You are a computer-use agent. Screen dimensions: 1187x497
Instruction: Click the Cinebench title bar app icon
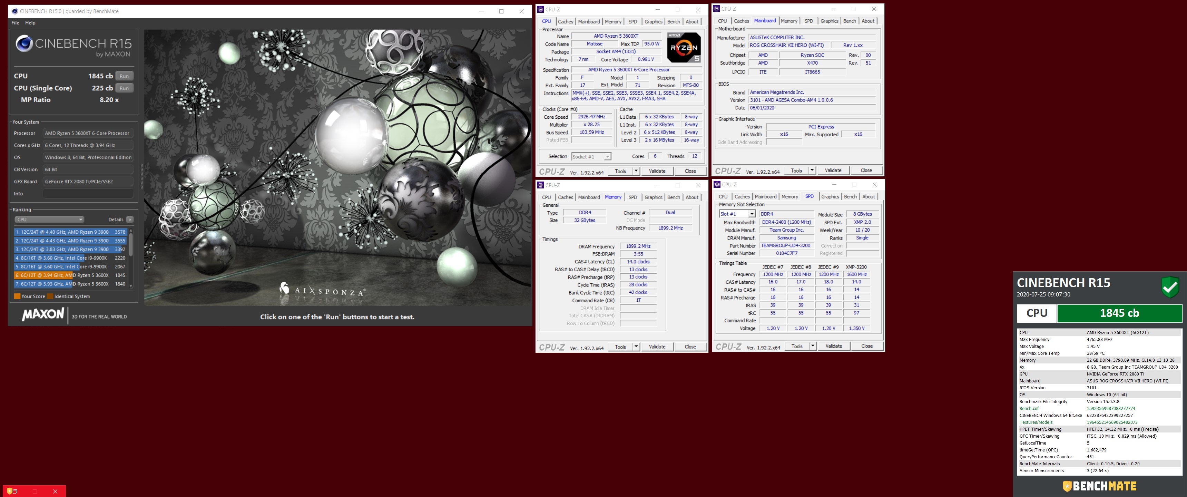click(x=15, y=11)
